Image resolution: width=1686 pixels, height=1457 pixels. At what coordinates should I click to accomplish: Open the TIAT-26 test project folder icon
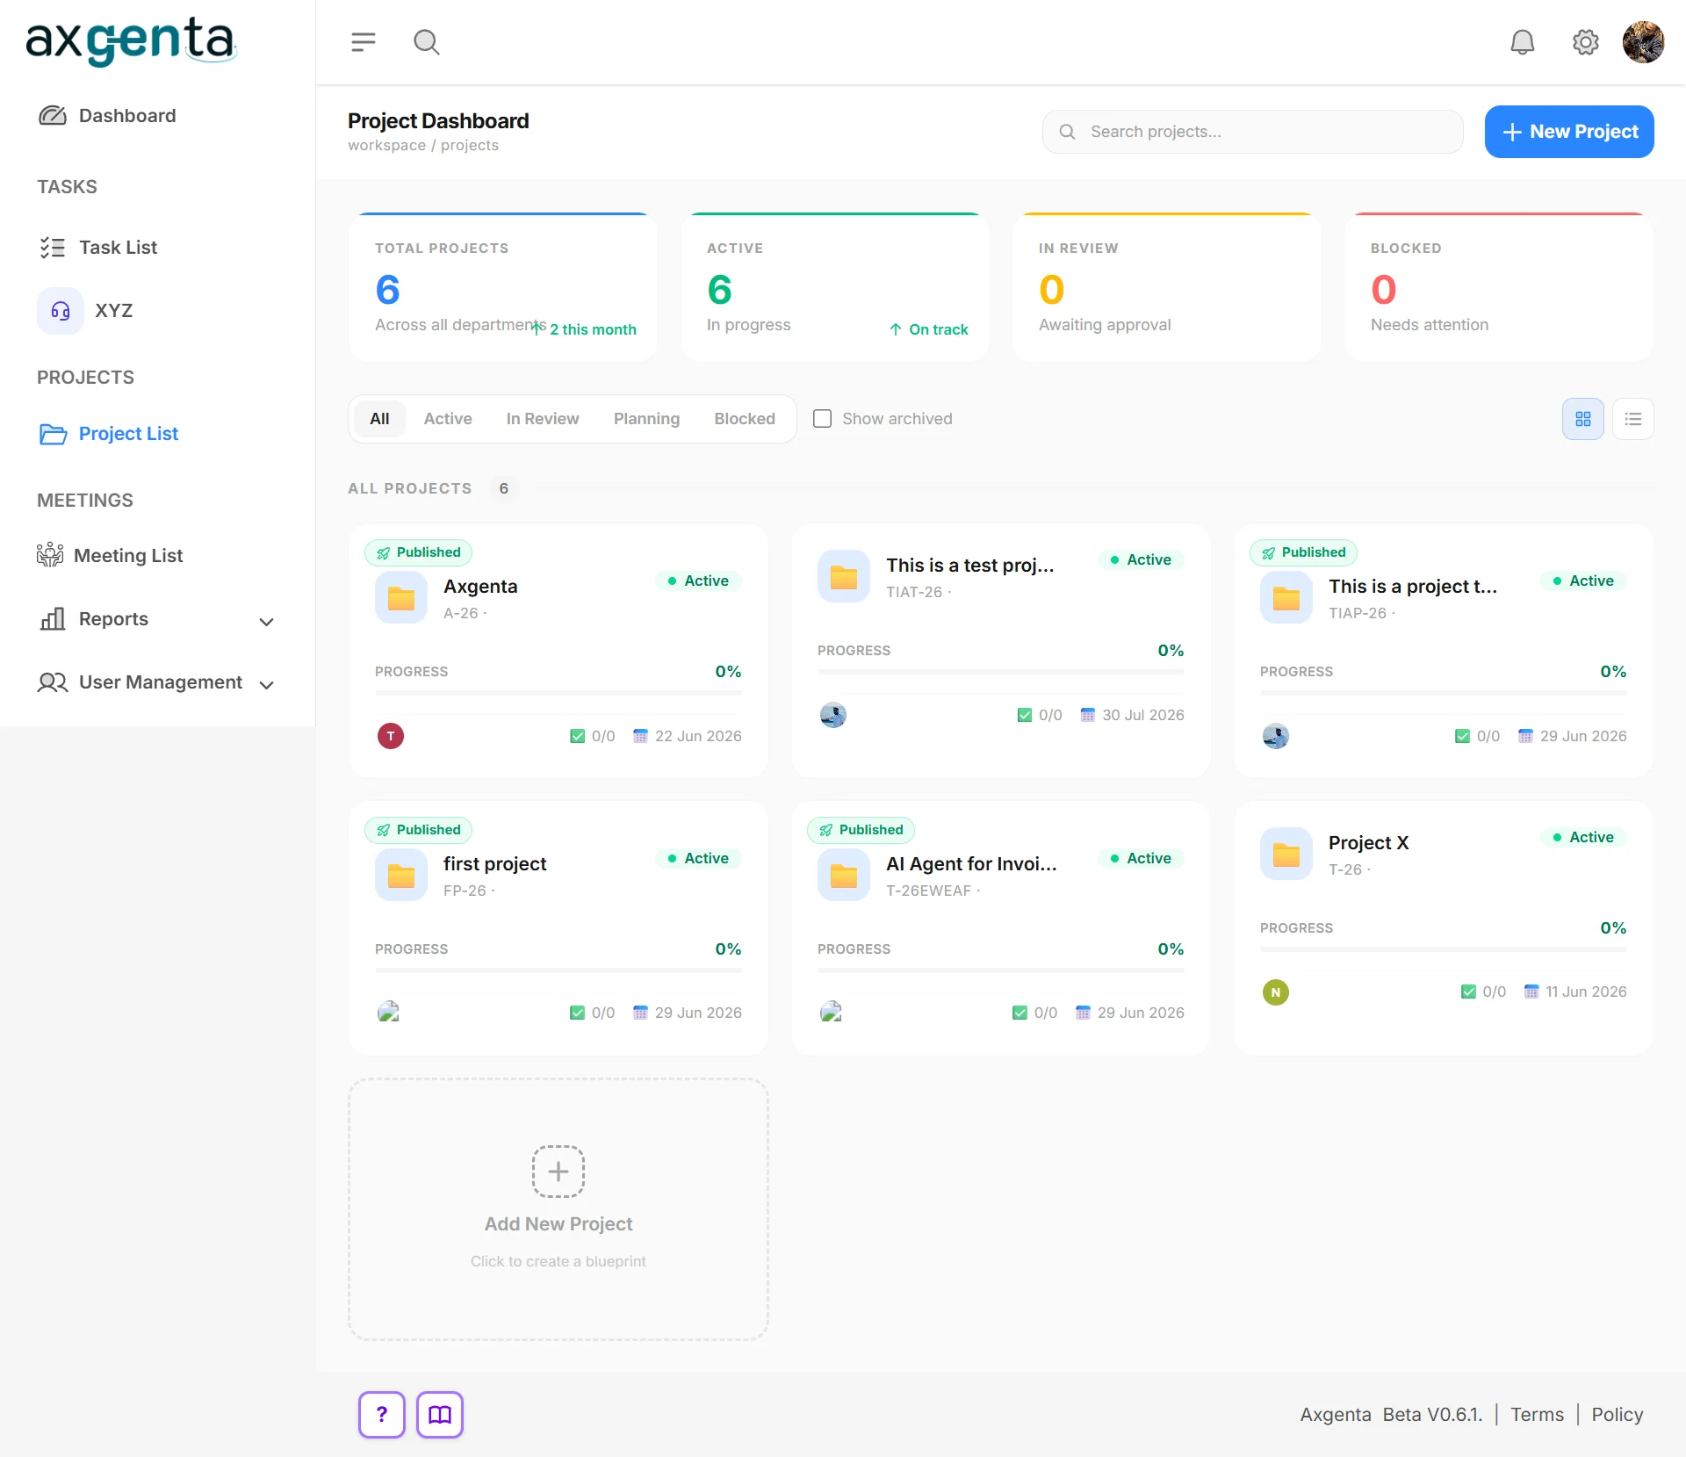(x=844, y=577)
